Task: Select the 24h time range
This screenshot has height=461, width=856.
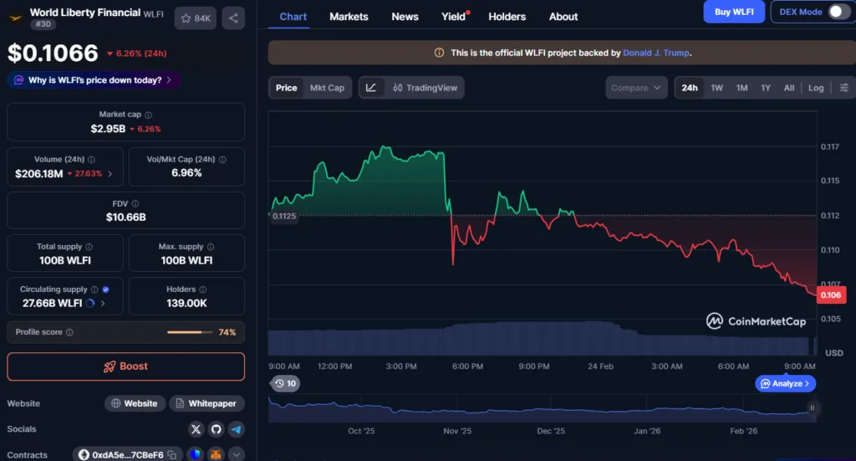Action: [690, 88]
